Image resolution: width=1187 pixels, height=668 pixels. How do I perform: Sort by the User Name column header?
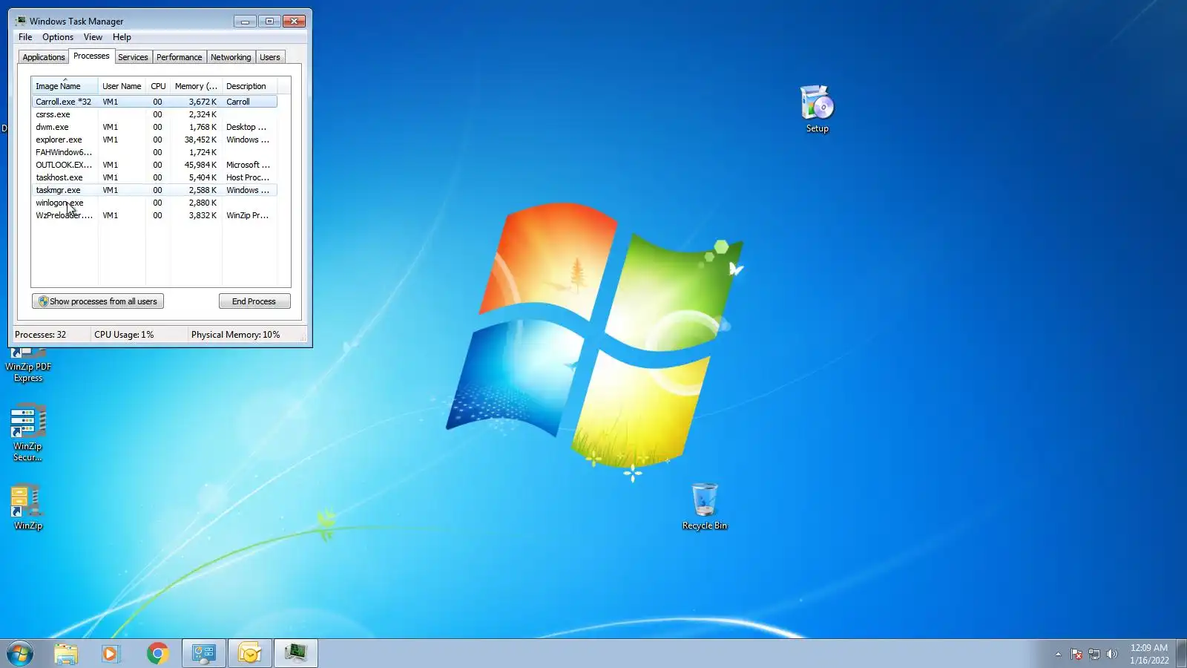pyautogui.click(x=122, y=86)
